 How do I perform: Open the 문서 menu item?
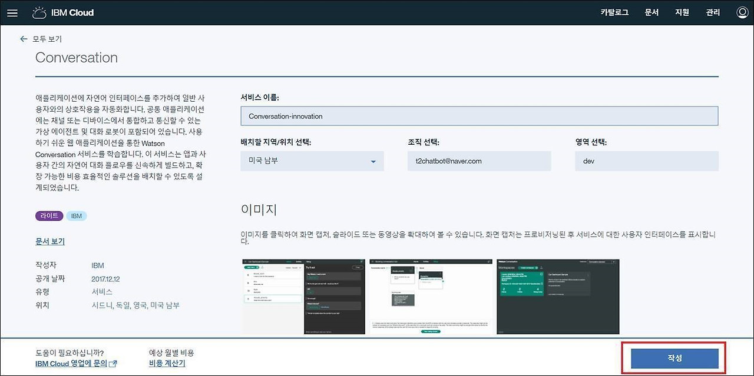652,12
